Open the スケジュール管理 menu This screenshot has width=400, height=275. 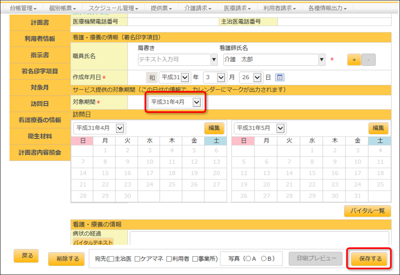(x=113, y=8)
